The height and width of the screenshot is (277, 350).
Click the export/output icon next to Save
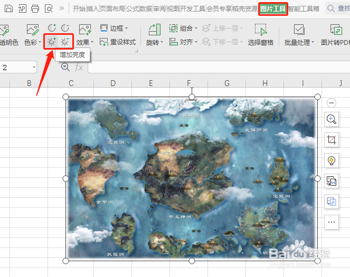[22, 8]
